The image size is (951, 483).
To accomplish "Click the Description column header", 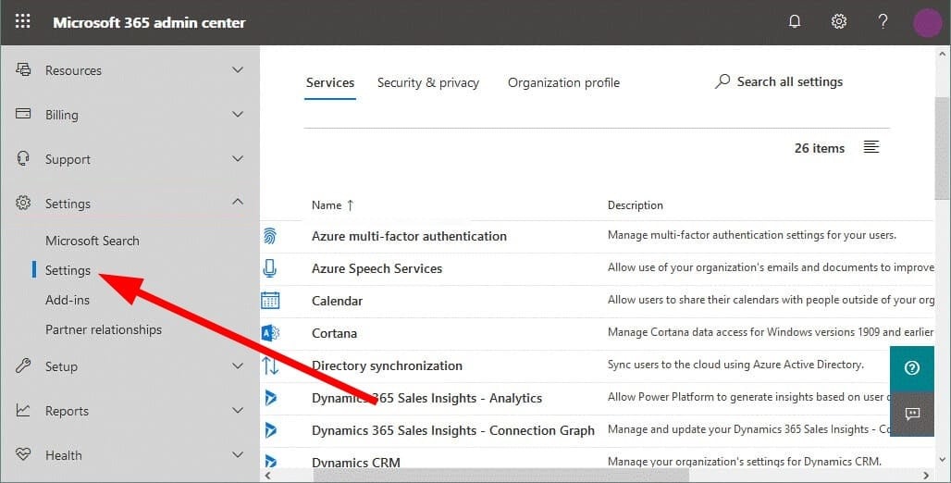I will point(635,205).
